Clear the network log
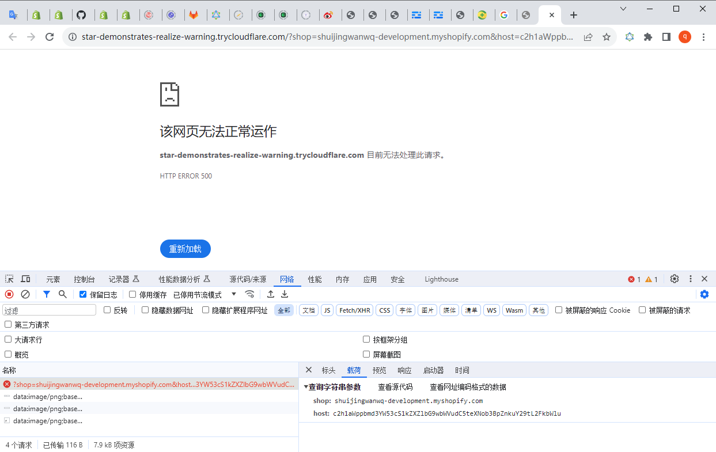The width and height of the screenshot is (716, 452). [25, 294]
